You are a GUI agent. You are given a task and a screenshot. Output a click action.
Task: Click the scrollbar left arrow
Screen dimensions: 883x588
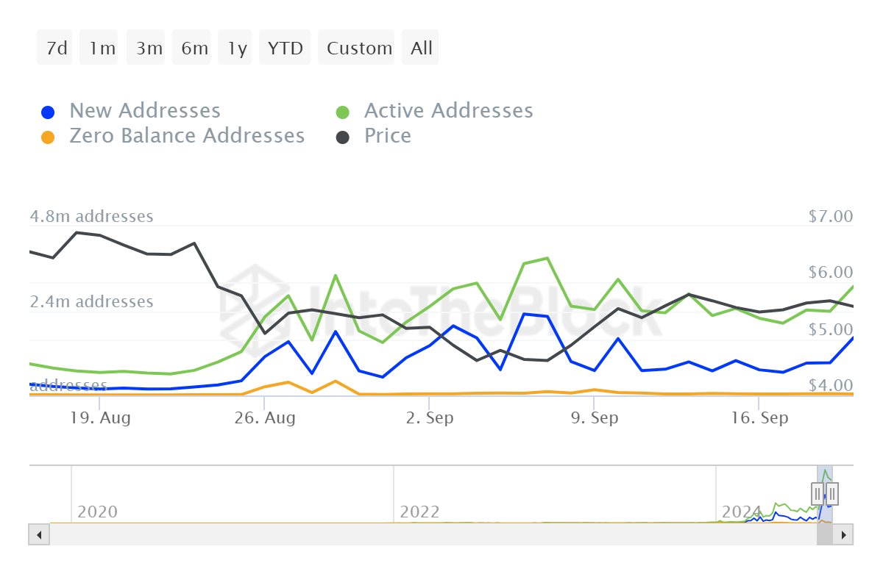[x=39, y=534]
